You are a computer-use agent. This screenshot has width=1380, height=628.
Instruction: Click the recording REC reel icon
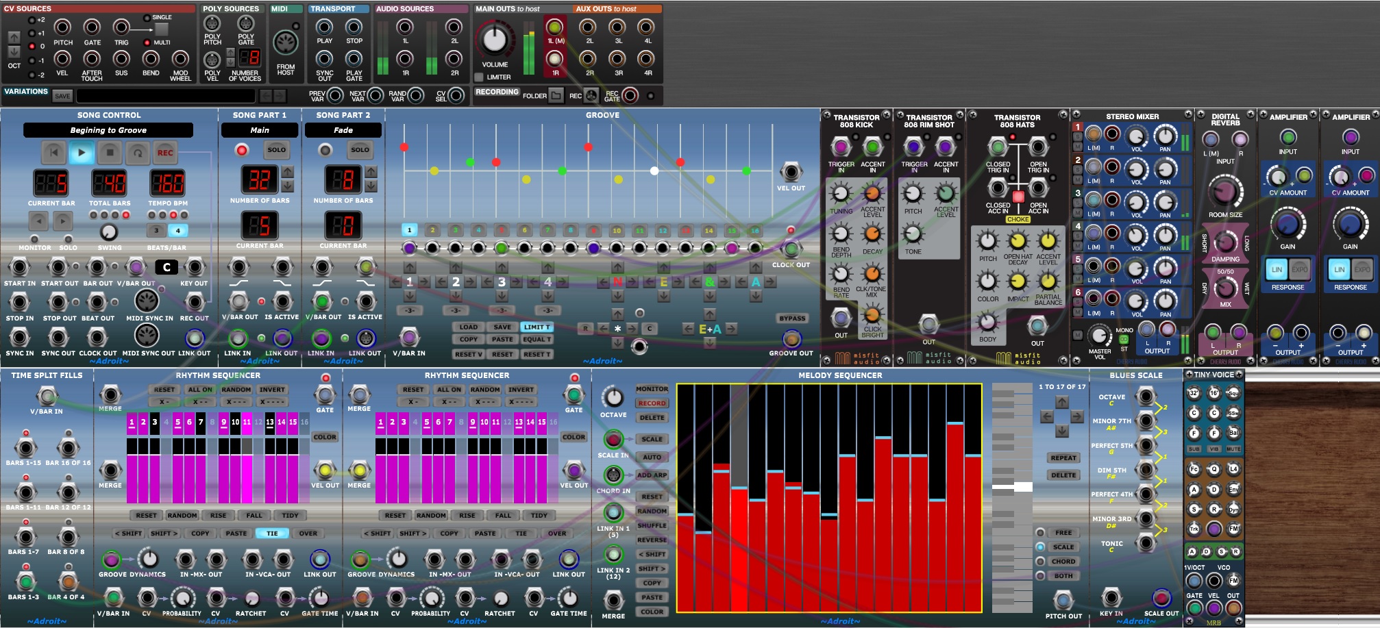click(592, 96)
